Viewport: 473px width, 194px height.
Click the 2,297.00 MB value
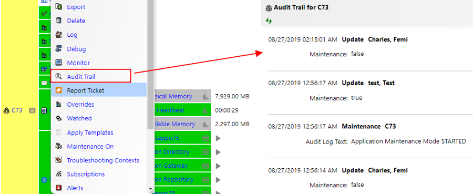tap(232, 124)
